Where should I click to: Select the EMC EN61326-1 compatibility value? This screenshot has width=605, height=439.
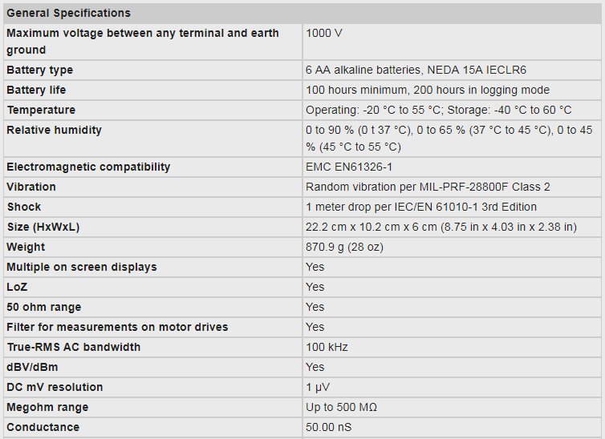tap(348, 167)
